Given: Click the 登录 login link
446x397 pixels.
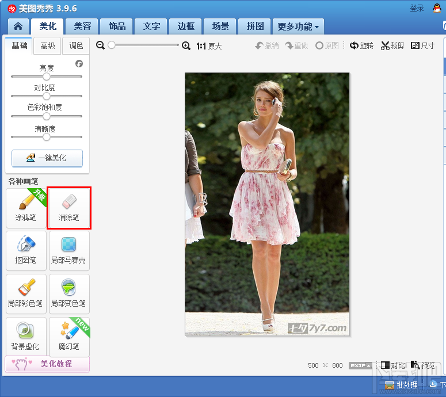Looking at the screenshot, I should [x=417, y=8].
